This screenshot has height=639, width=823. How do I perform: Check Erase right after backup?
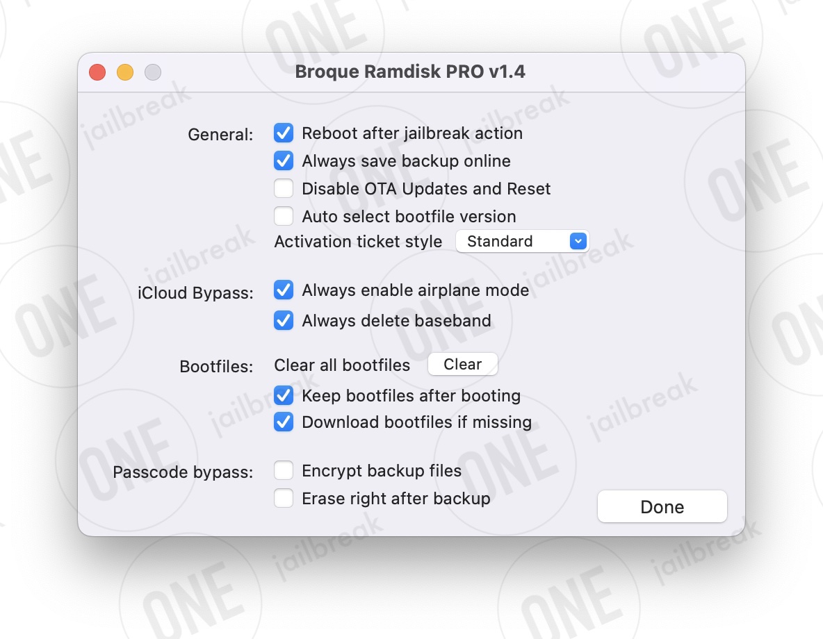[x=284, y=499]
